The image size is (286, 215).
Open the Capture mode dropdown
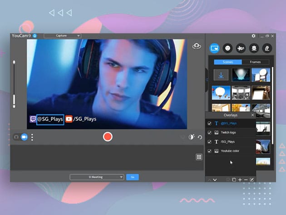pos(62,35)
